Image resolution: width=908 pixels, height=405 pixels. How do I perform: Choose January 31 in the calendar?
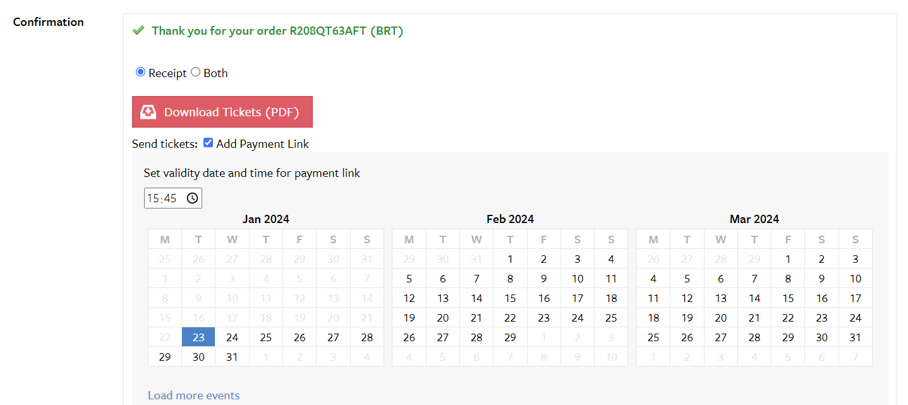point(232,357)
